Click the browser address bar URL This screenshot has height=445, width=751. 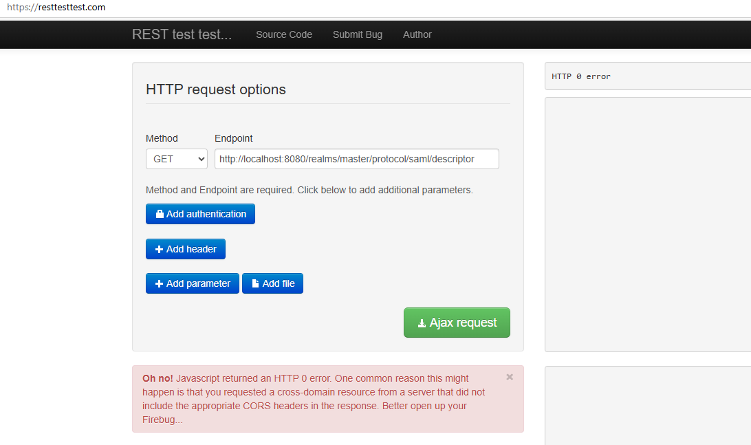click(56, 7)
